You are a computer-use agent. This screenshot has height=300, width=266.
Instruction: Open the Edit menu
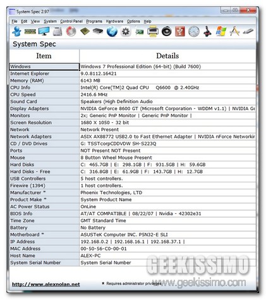24,22
